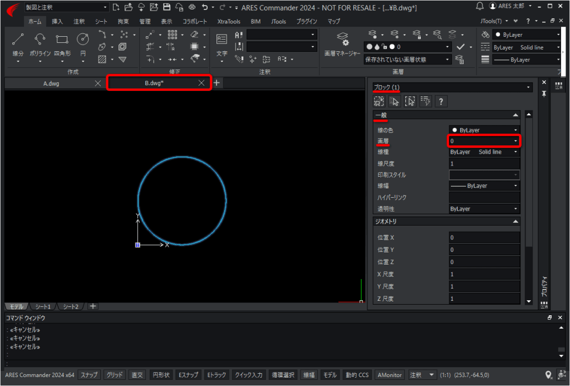
Task: Collapse the ジオメトリ section
Action: pos(515,221)
